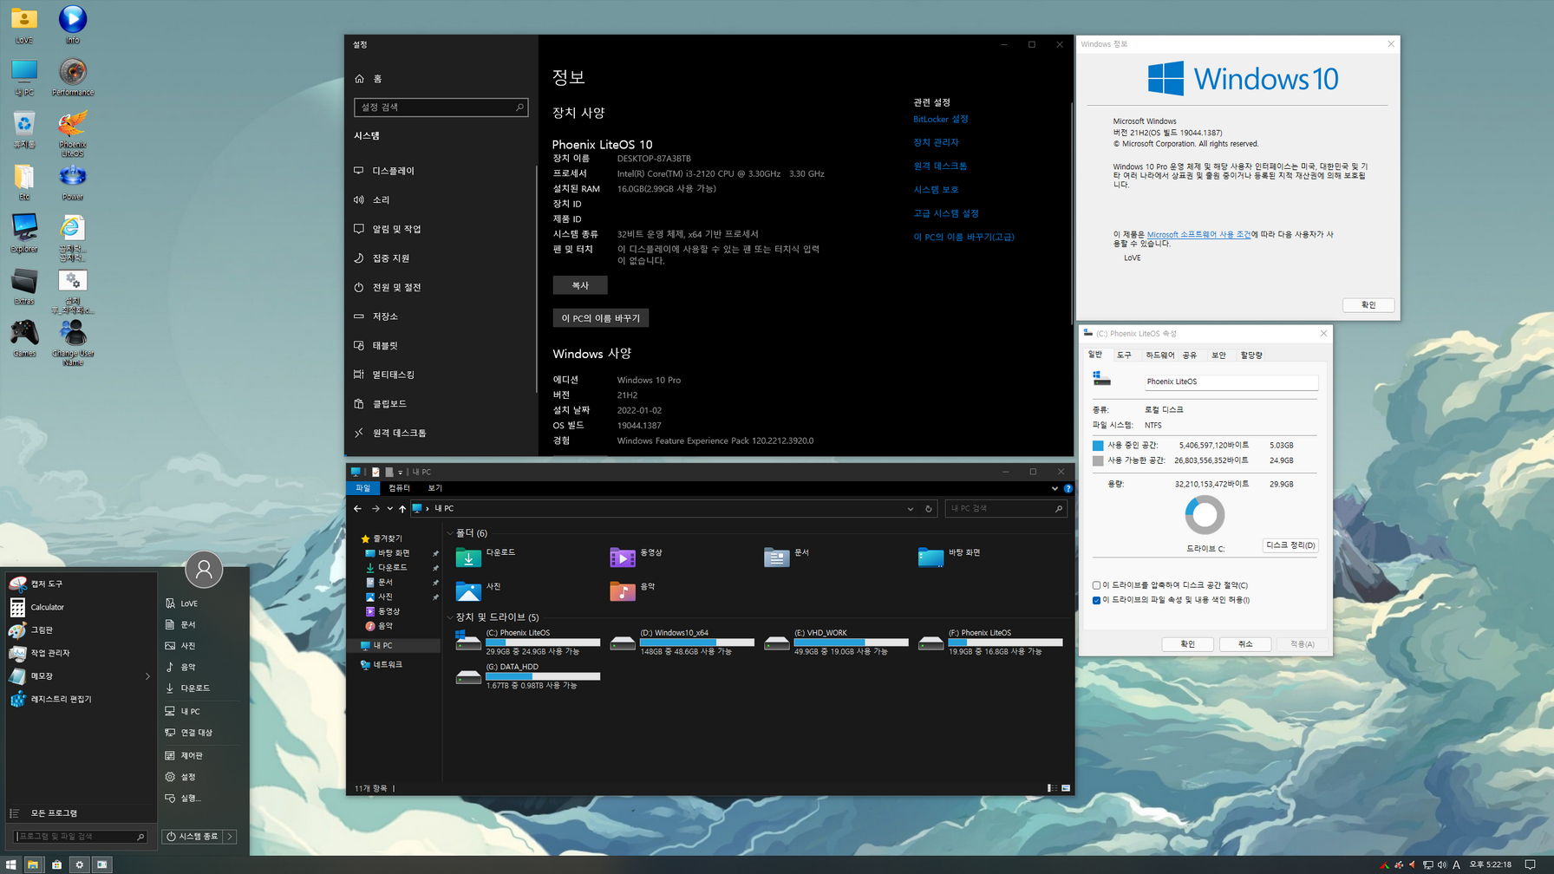
Task: Expand the 메모장 submenu arrow
Action: tap(147, 676)
